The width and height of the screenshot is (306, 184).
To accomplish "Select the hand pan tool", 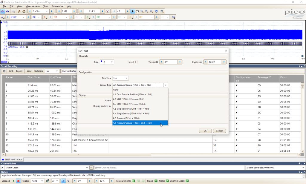I will (137, 11).
